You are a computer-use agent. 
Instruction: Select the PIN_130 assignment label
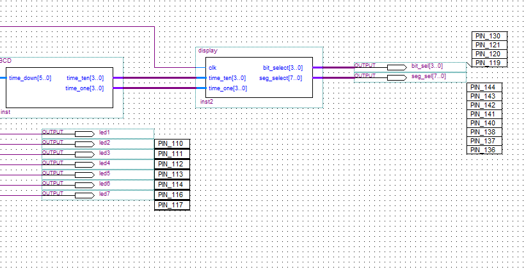[490, 36]
